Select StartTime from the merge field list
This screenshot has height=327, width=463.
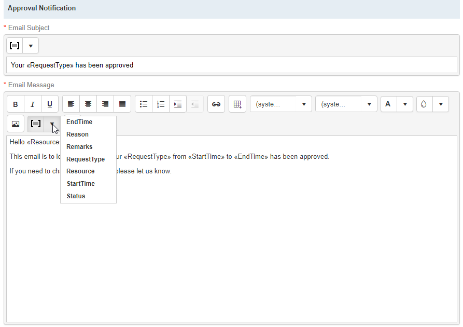[81, 183]
